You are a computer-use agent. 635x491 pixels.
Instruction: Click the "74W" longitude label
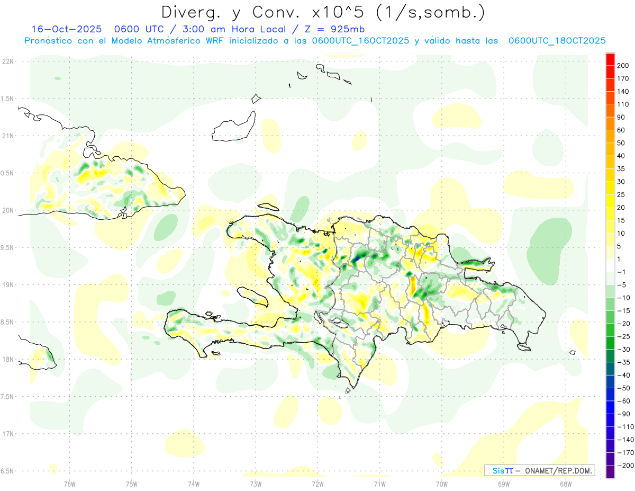[x=194, y=483]
